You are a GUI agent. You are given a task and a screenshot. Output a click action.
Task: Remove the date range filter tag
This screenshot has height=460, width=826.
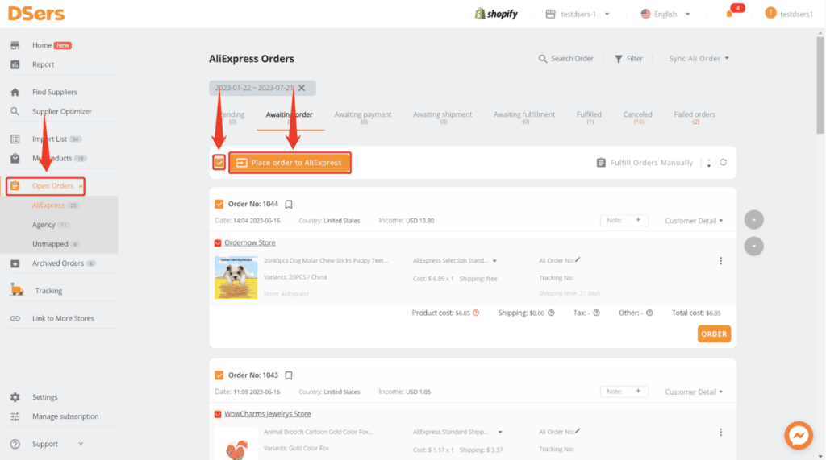click(302, 88)
